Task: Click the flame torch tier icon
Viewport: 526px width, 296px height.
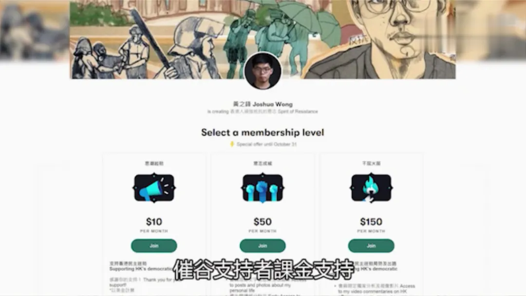Action: pos(371,188)
